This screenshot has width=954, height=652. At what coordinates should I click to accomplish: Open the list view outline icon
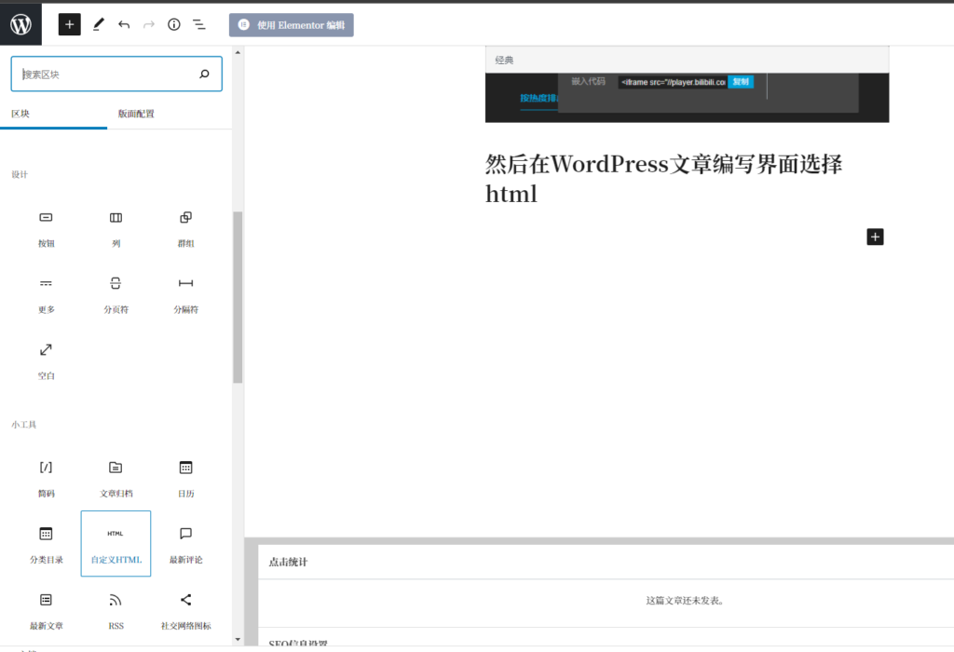pyautogui.click(x=198, y=23)
